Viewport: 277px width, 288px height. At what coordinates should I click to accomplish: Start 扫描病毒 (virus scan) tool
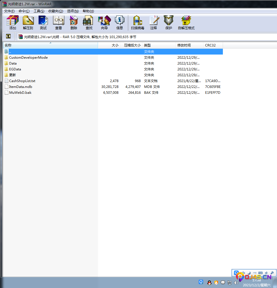[138, 23]
